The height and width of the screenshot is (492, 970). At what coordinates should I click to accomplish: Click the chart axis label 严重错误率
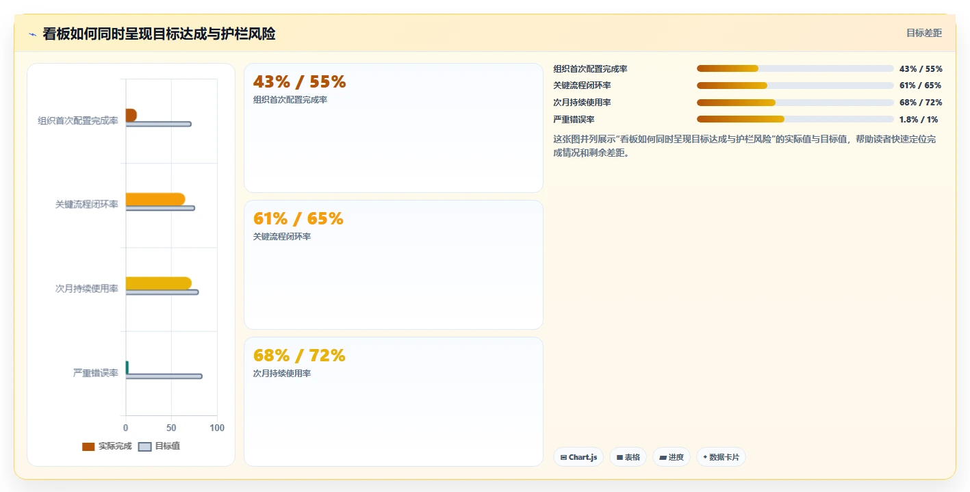(x=96, y=373)
